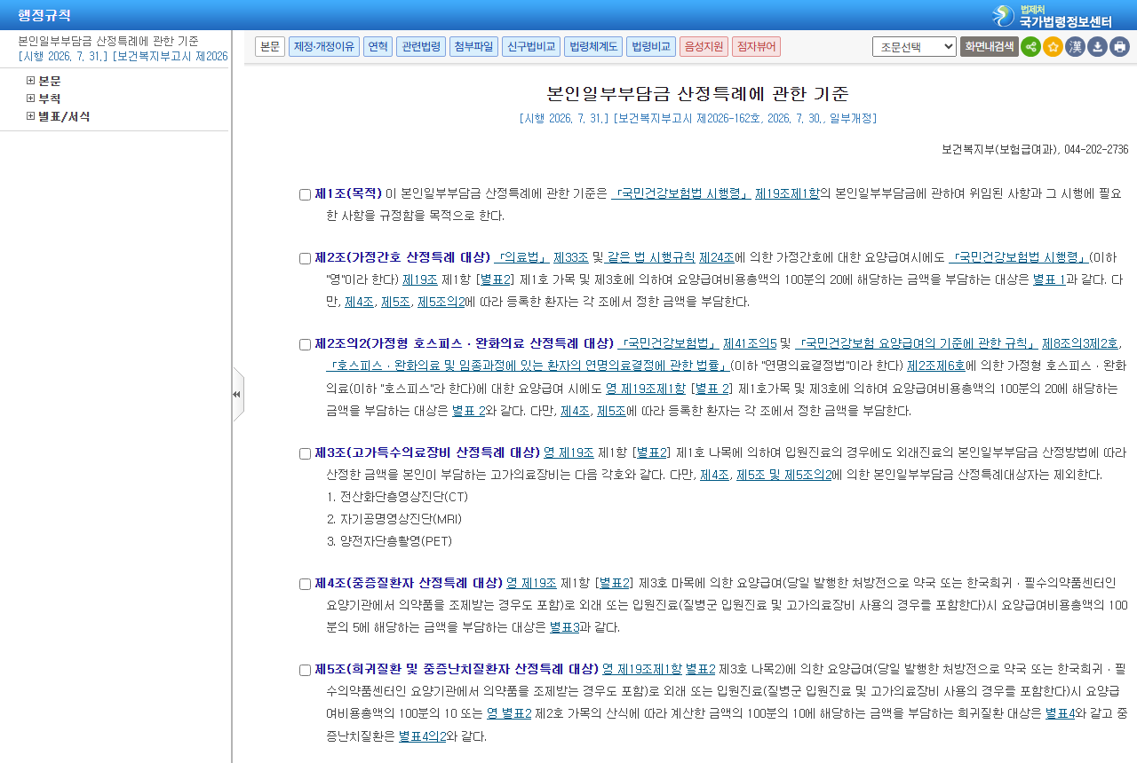Enable the 제4조(중증질환자 산정특례 대상) checkbox
The height and width of the screenshot is (763, 1137).
[305, 585]
